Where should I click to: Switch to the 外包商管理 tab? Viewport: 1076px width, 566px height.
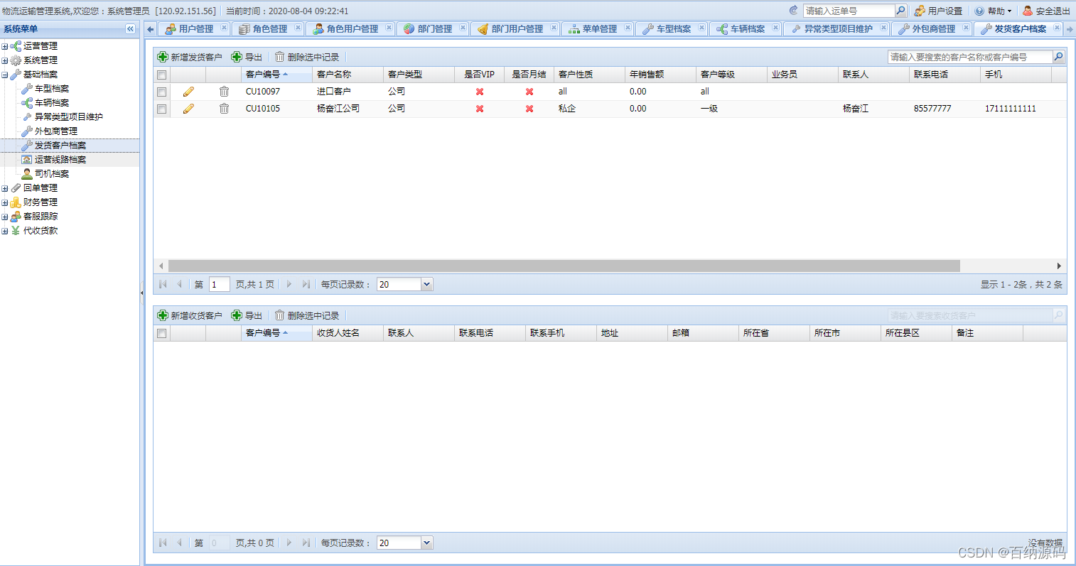pyautogui.click(x=933, y=29)
